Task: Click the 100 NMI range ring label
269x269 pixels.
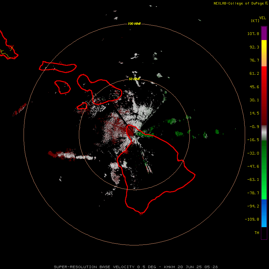Action: (134, 24)
